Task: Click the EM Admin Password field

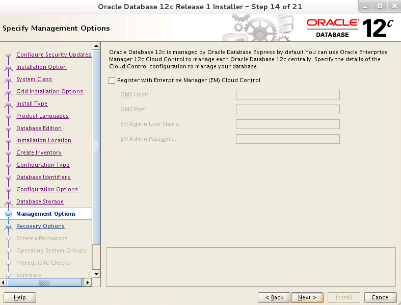Action: 288,139
